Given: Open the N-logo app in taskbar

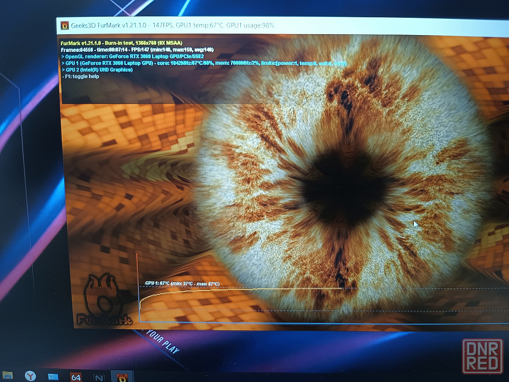Looking at the screenshot, I should (98, 377).
